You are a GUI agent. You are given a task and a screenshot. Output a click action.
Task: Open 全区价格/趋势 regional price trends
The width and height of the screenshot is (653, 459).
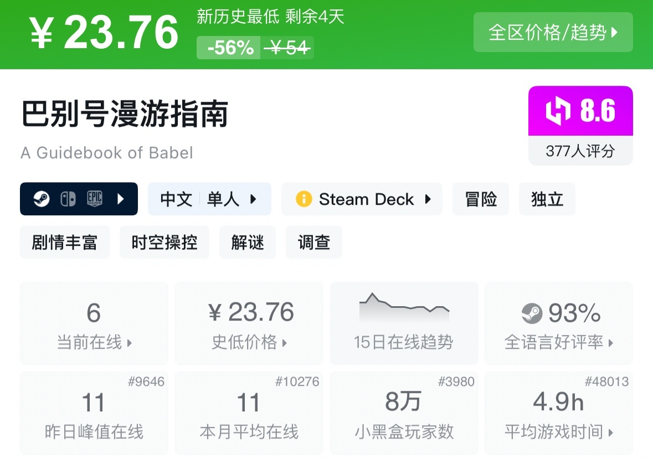click(553, 32)
